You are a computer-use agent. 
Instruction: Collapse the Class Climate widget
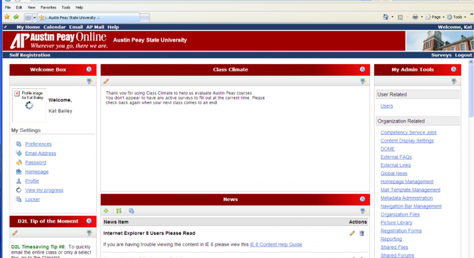[x=362, y=69]
